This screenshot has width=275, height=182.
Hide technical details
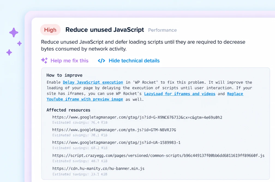point(134,61)
